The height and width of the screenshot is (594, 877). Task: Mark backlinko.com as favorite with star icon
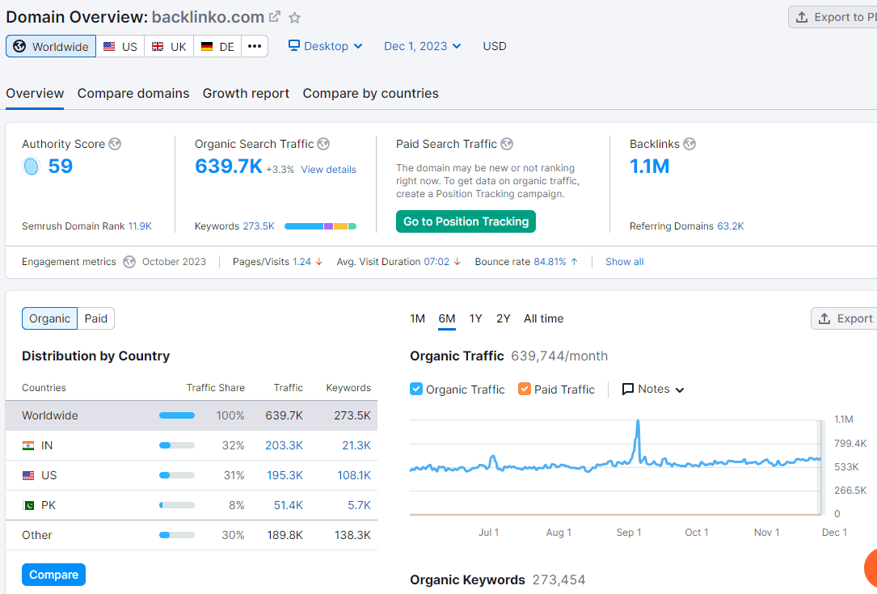click(x=294, y=16)
